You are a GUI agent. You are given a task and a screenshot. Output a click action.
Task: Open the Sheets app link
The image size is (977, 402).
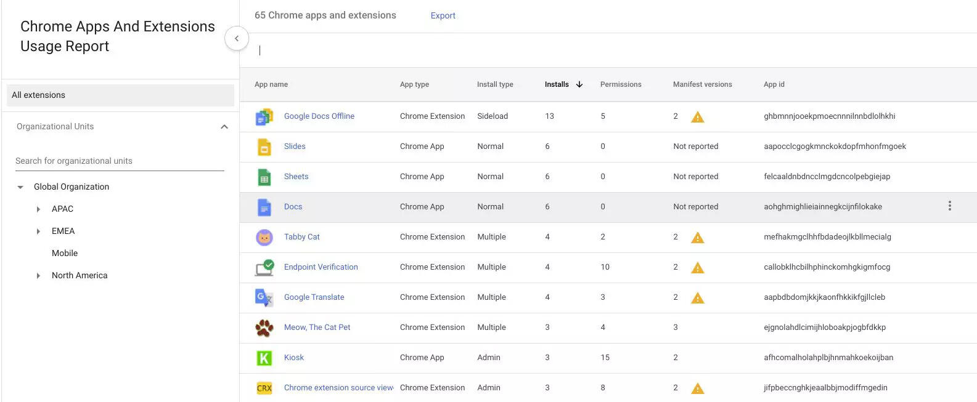[296, 177]
